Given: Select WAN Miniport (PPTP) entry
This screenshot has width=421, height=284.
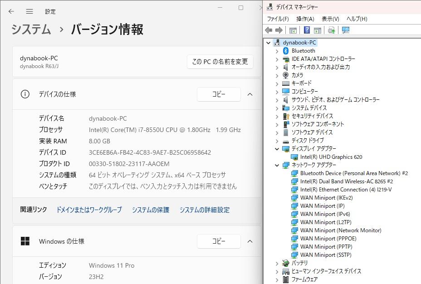Looking at the screenshot, I should tap(326, 247).
